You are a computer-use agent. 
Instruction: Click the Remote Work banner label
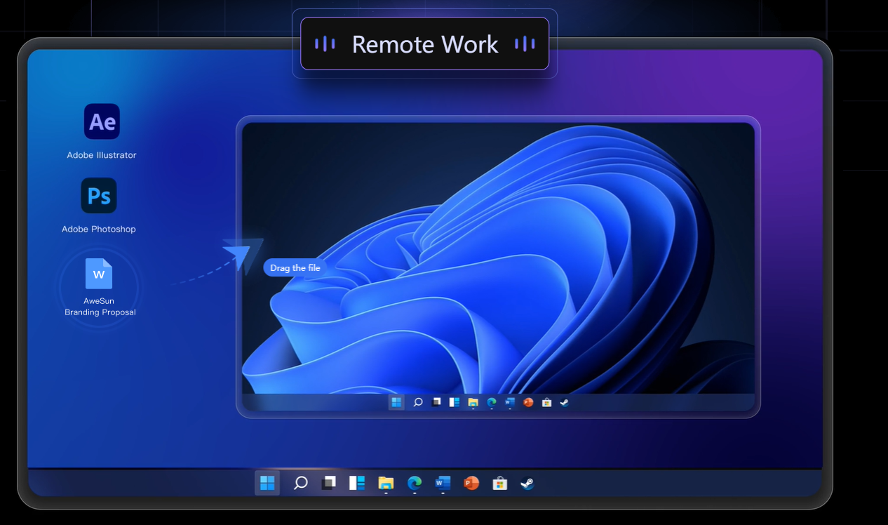424,44
